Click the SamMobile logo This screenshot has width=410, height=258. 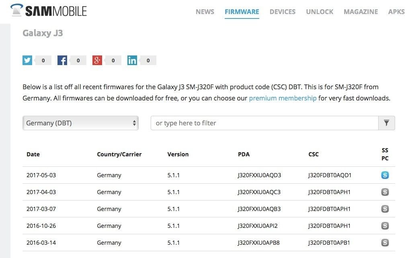click(49, 10)
